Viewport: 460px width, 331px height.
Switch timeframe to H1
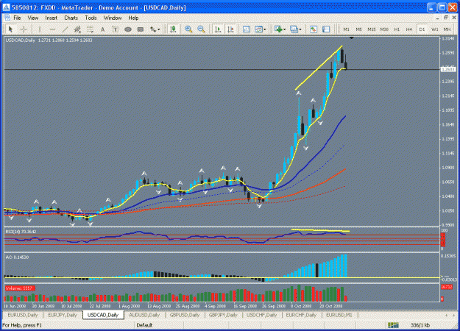click(x=397, y=29)
